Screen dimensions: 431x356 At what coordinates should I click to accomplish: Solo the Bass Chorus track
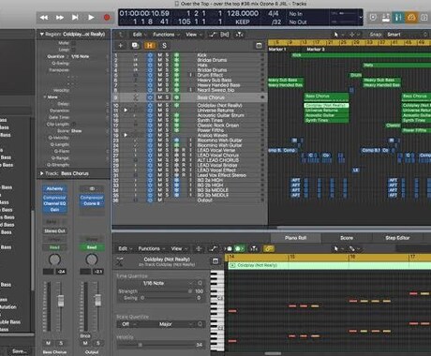[167, 97]
